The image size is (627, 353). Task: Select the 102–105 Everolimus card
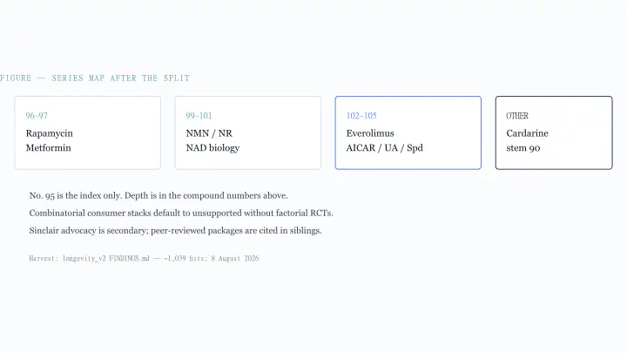pyautogui.click(x=408, y=132)
